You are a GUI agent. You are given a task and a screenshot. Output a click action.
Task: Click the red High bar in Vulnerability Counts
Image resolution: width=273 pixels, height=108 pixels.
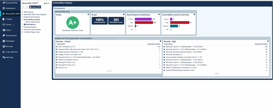[x=180, y=23]
